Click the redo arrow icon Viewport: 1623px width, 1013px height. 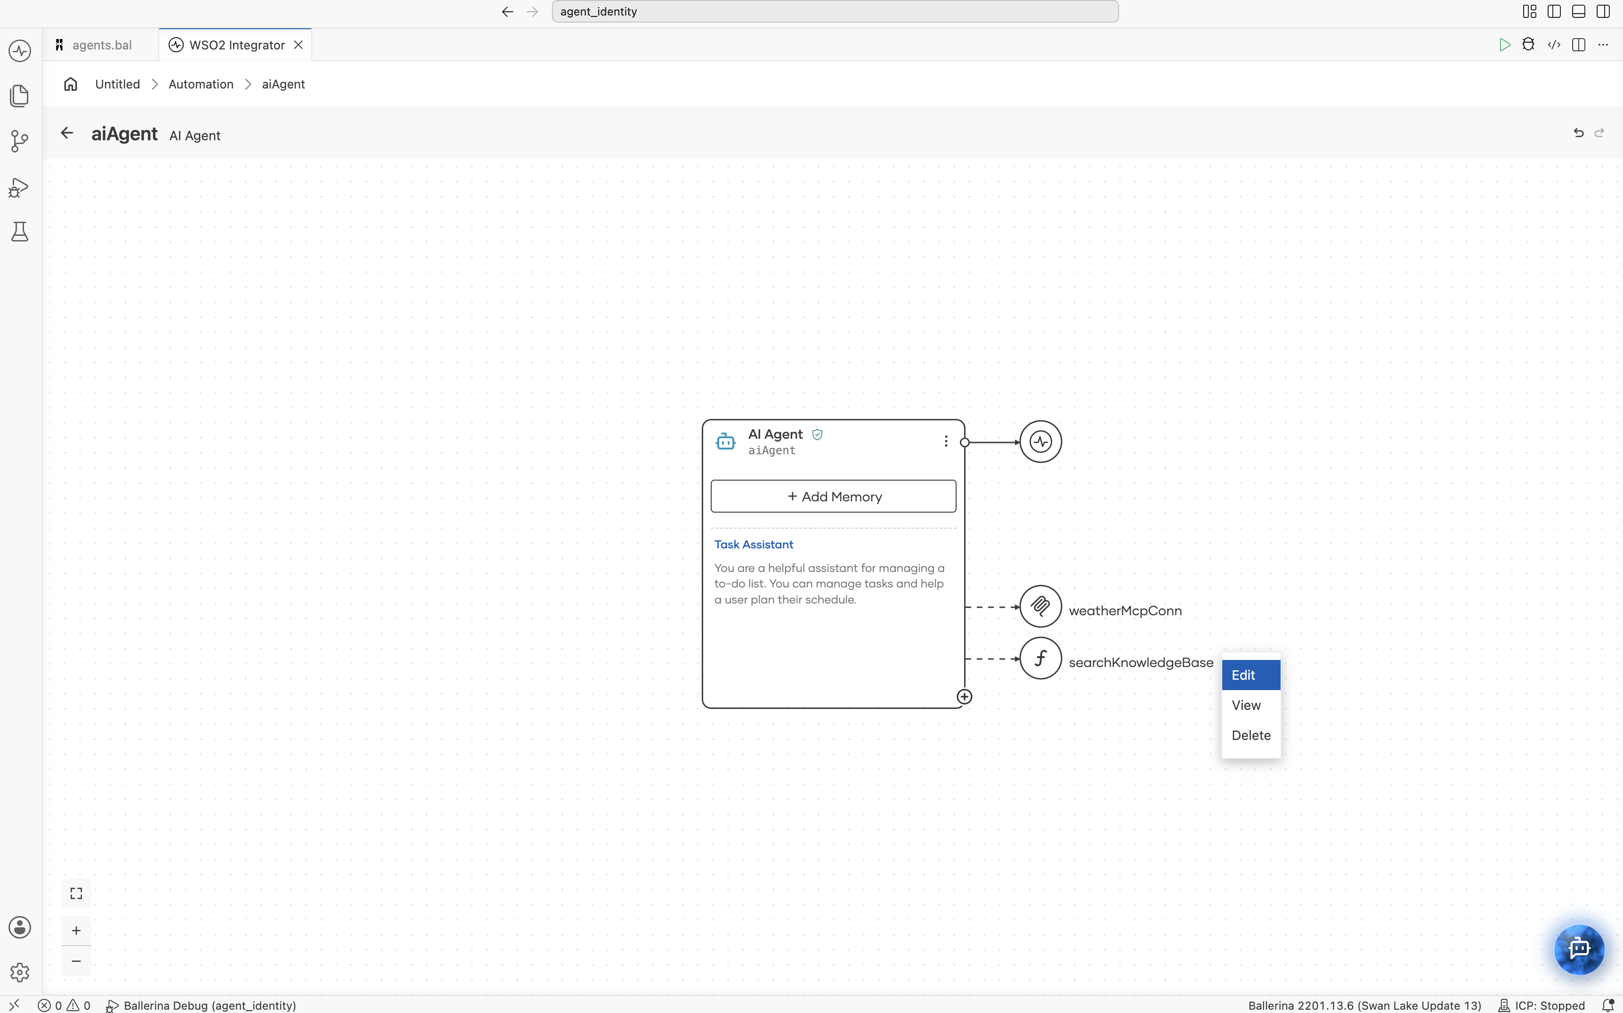1599,133
